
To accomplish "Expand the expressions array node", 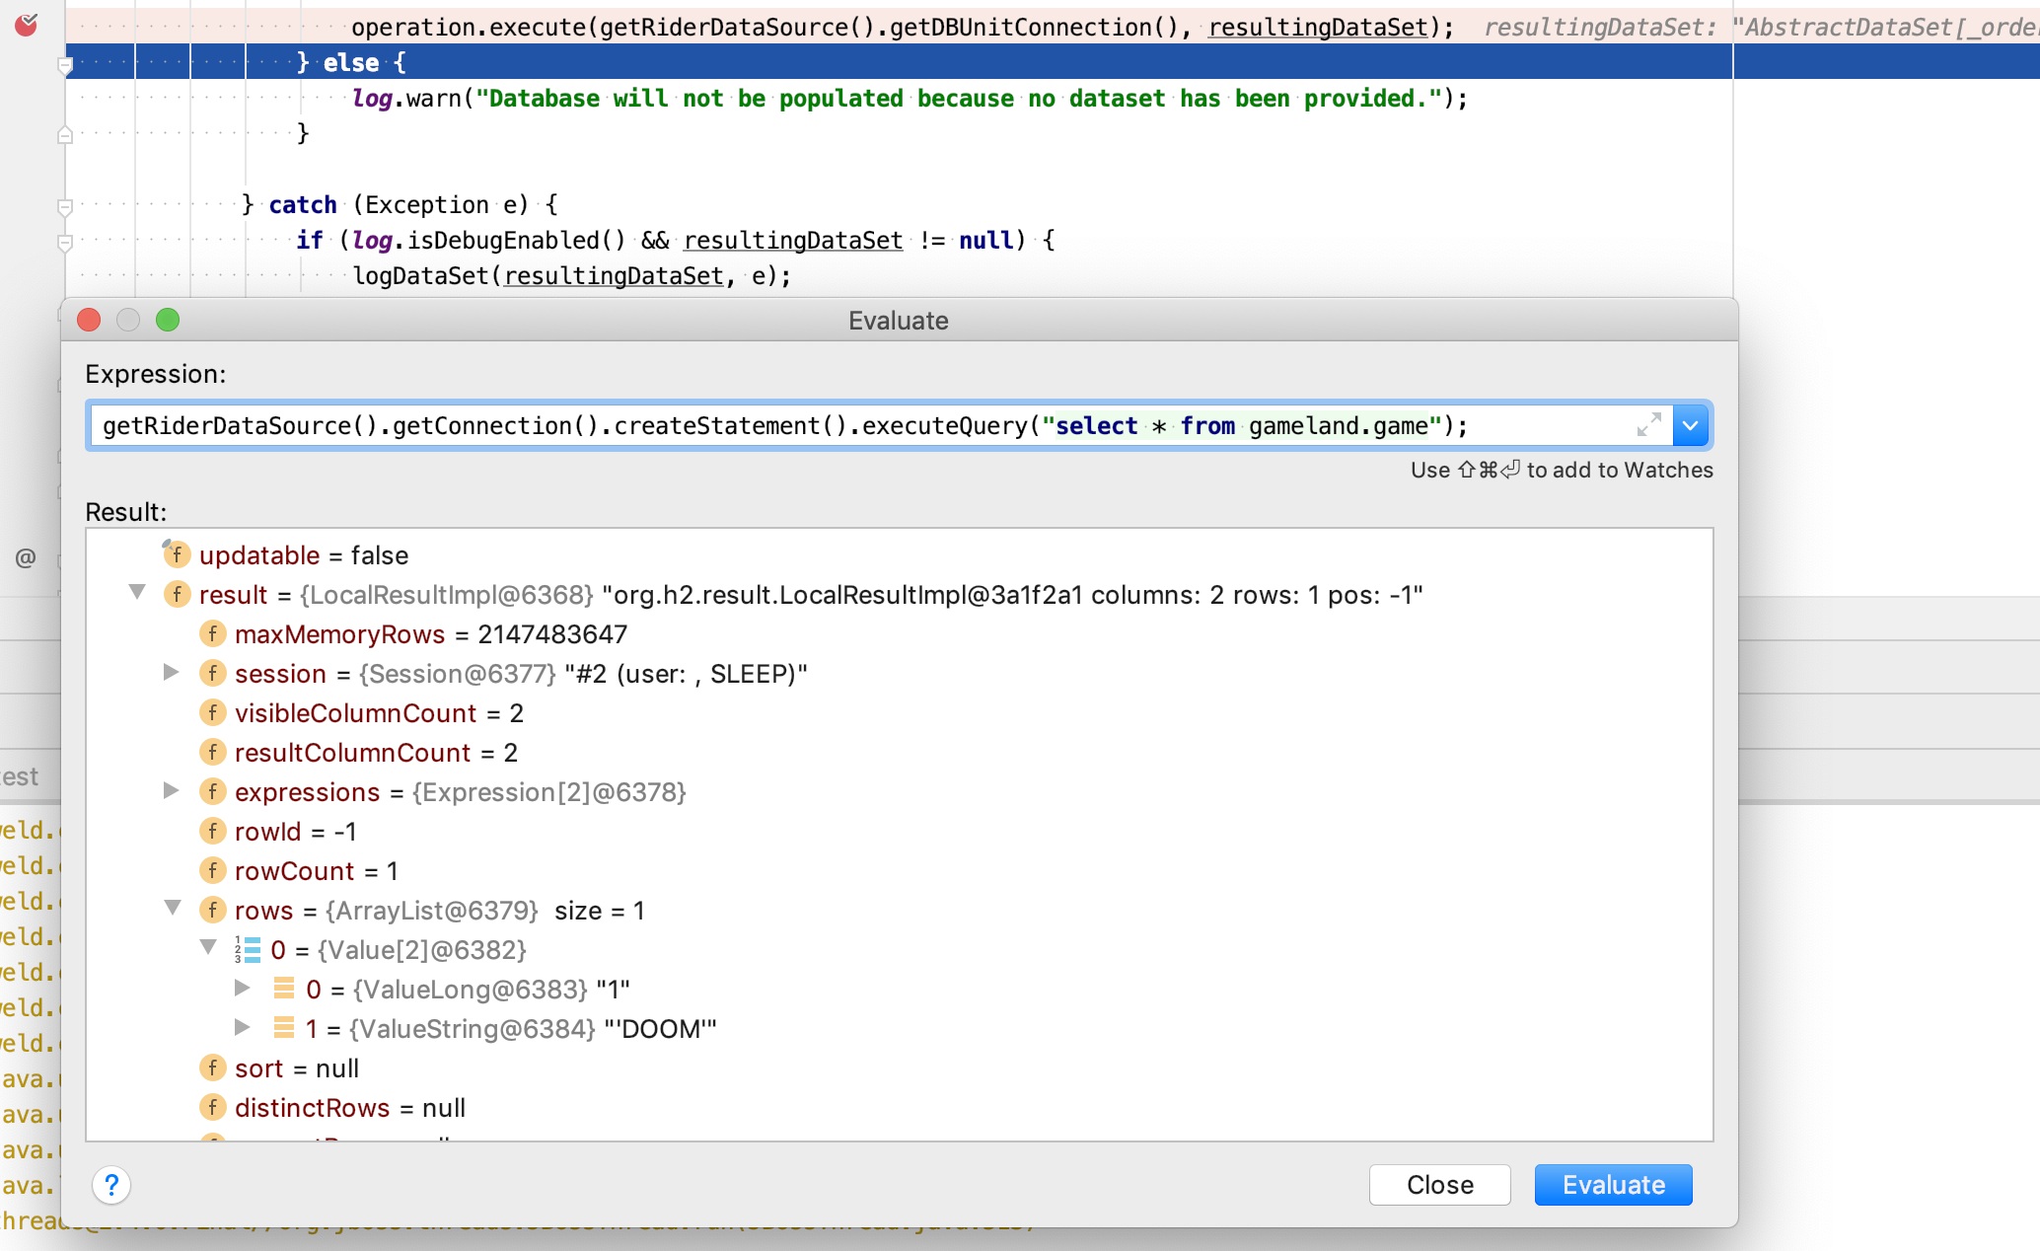I will [172, 791].
